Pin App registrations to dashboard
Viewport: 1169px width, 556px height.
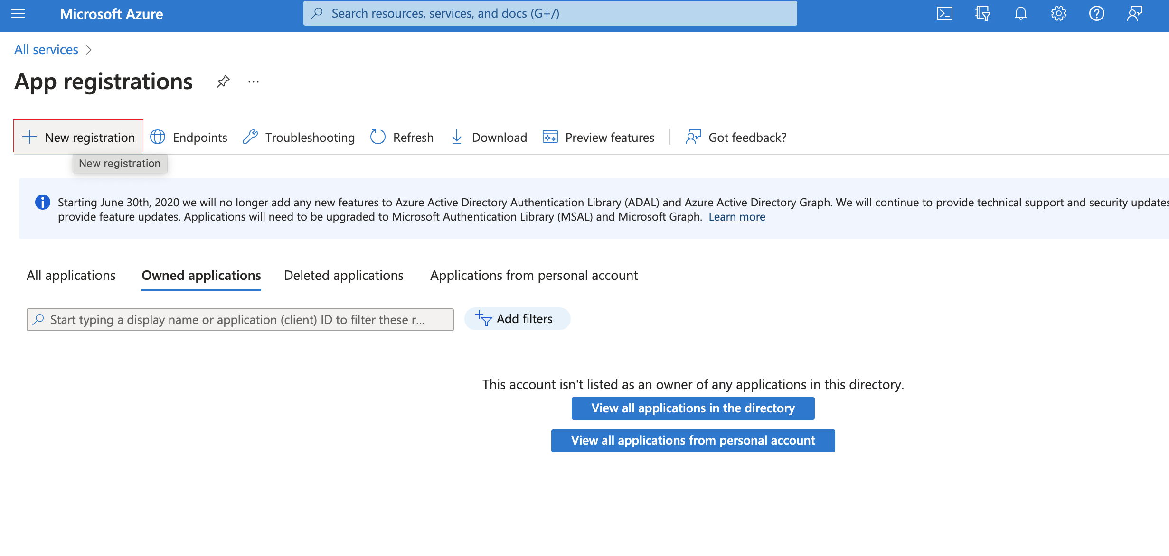[223, 82]
